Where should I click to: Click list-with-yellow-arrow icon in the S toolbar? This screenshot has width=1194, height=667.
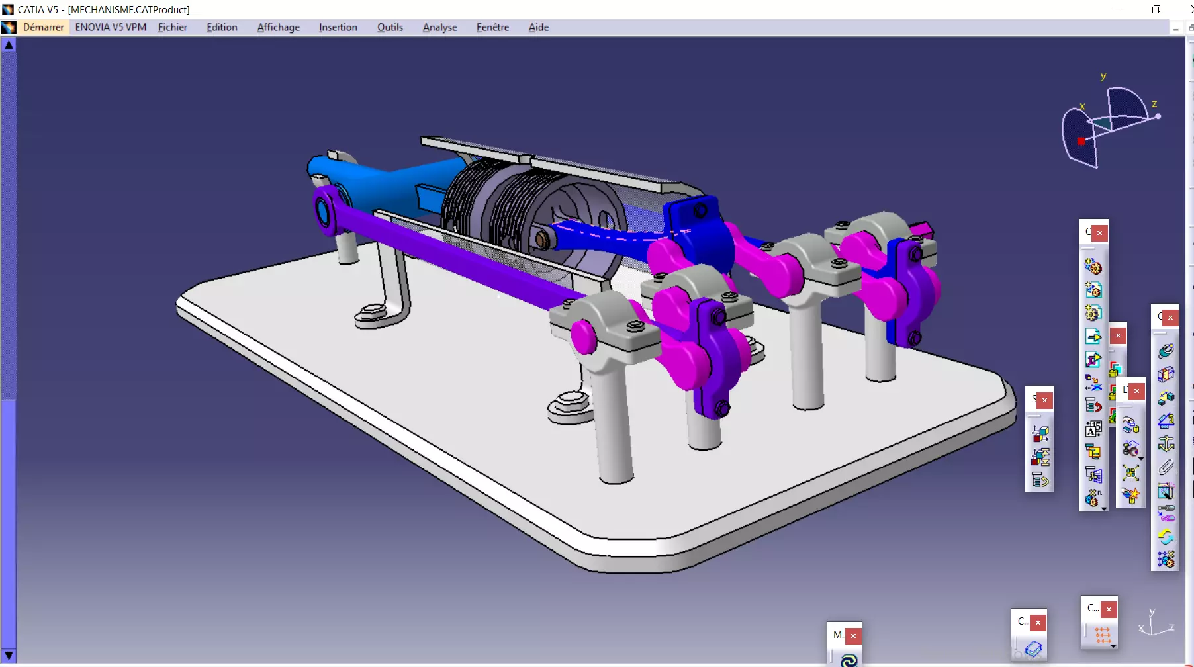click(1040, 480)
